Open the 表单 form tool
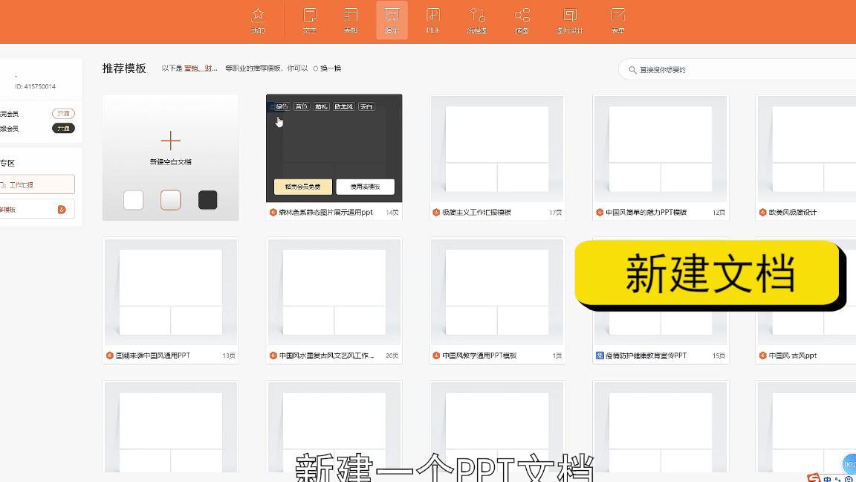 617,20
